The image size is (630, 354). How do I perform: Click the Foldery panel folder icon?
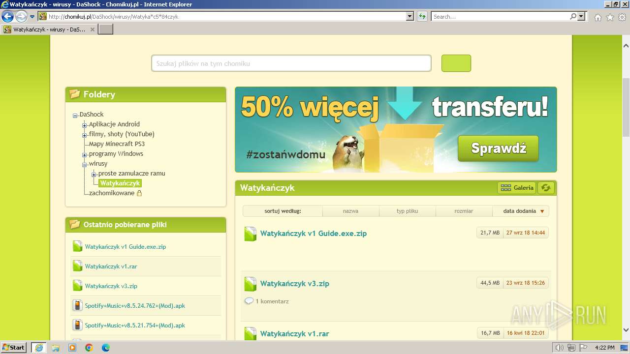74,94
